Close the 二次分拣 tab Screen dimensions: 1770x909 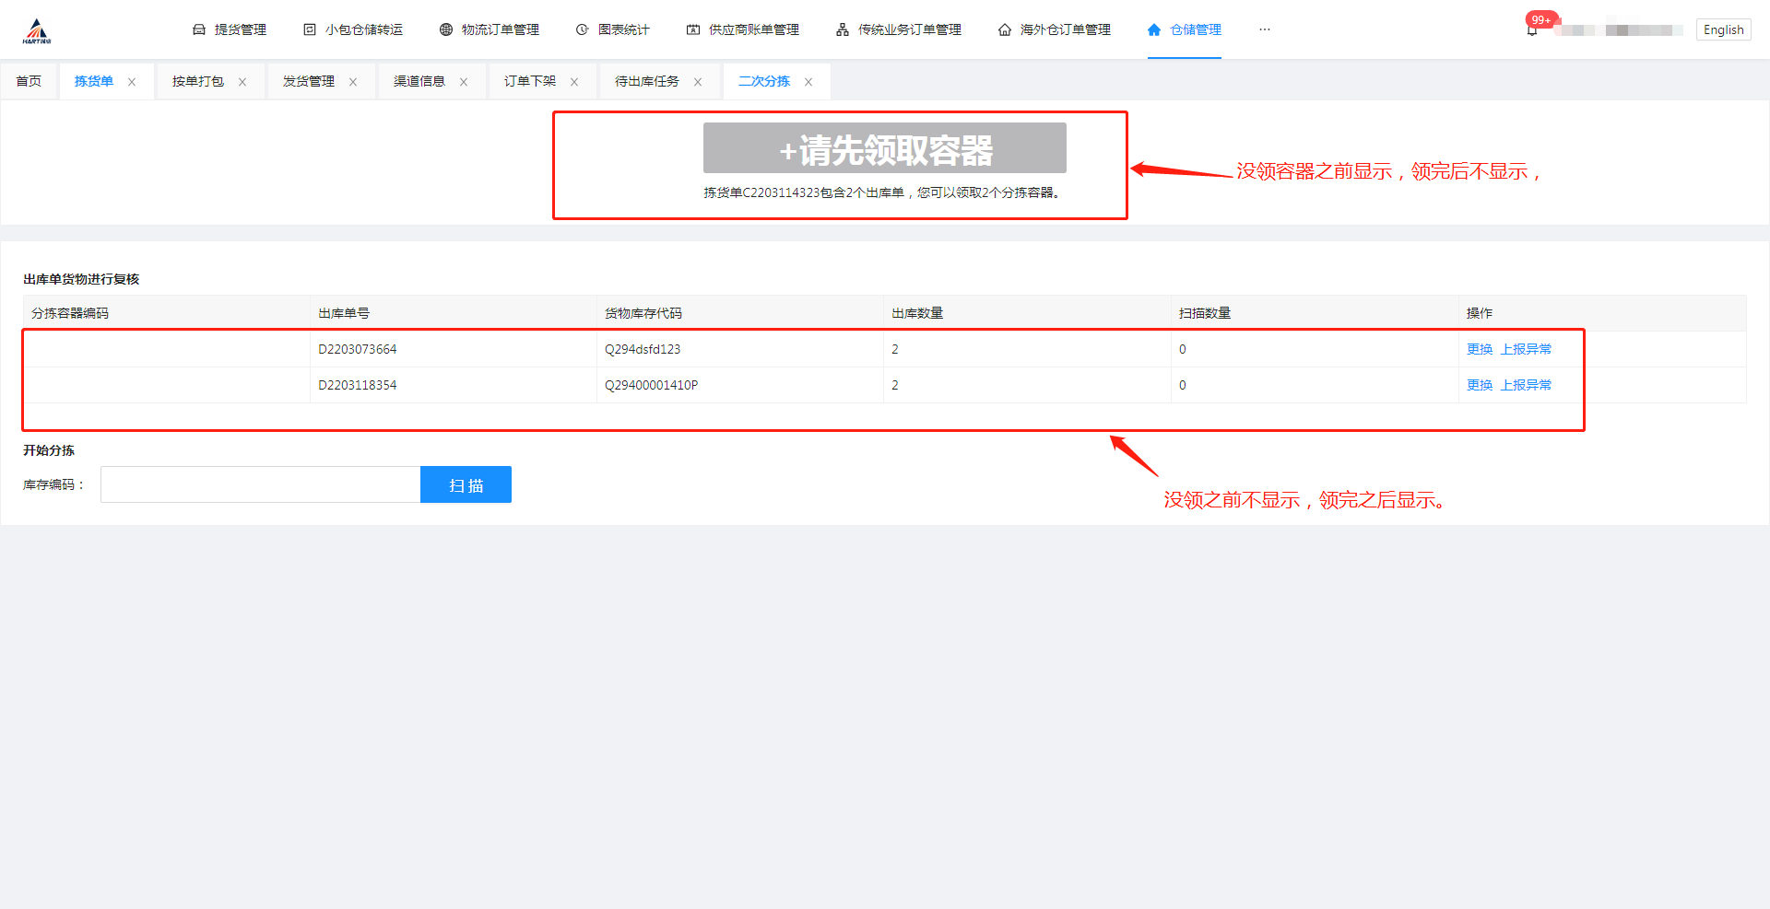[808, 82]
